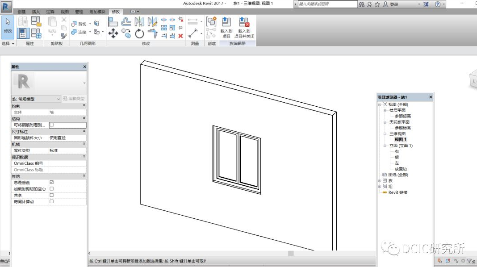Click the Offset tool icon
This screenshot has height=267, width=477.
(126, 22)
